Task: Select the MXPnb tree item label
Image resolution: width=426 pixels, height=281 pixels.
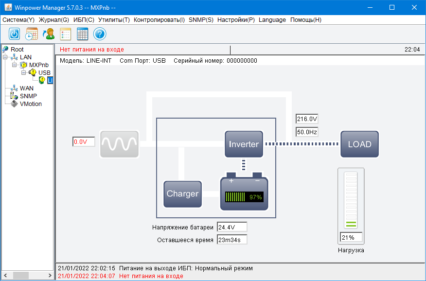Action: pos(39,65)
